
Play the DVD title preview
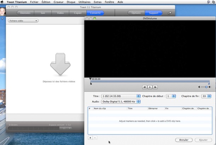pos(150,87)
